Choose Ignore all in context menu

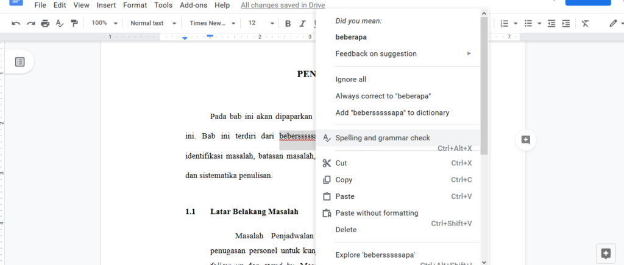[398, 80]
